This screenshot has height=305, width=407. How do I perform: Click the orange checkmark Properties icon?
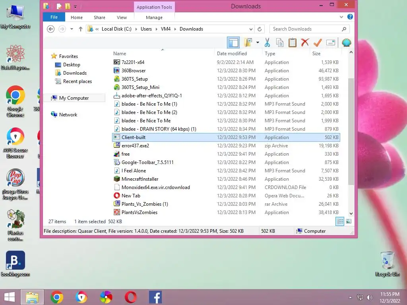(318, 42)
